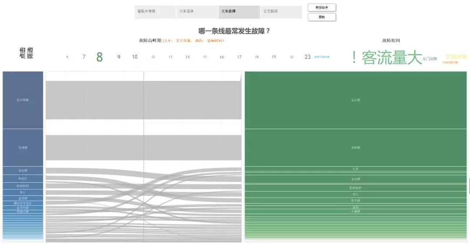Click the green 九亭 station bar
The height and width of the screenshot is (245, 470).
pyautogui.click(x=356, y=168)
